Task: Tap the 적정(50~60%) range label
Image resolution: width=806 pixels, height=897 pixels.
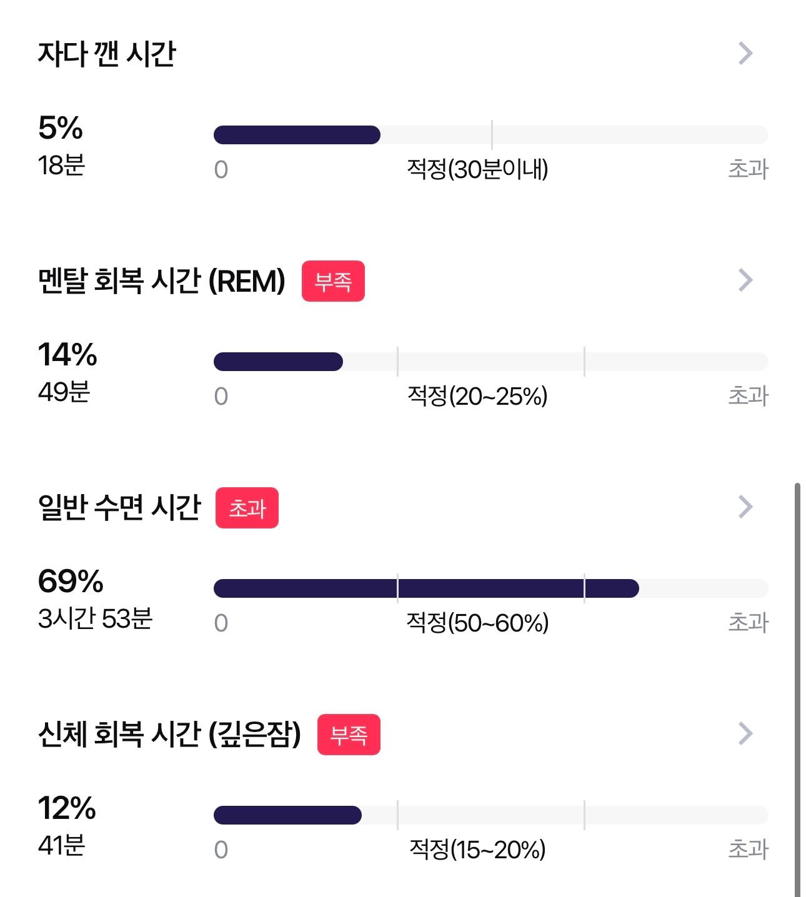Action: click(x=477, y=623)
